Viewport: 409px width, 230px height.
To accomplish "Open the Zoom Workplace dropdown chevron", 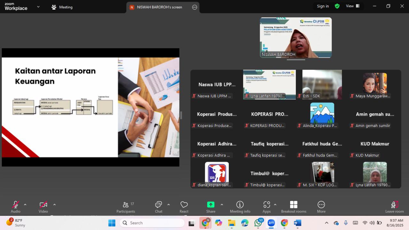I will click(x=38, y=7).
